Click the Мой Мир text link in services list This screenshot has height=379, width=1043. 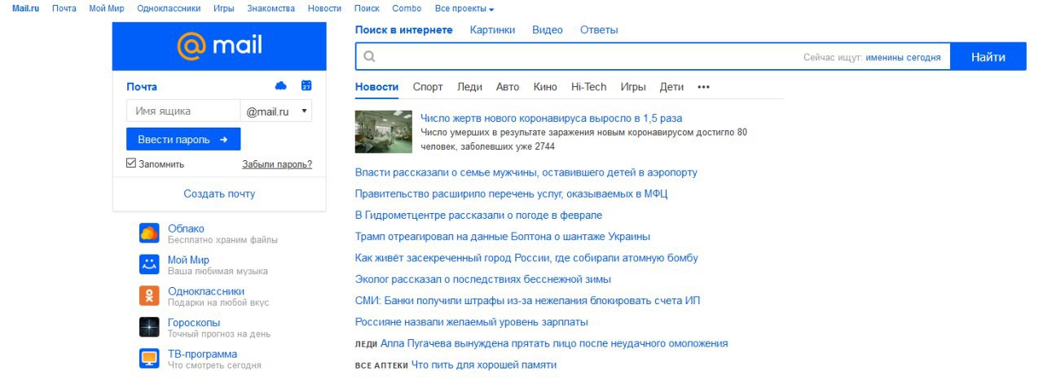pos(188,260)
